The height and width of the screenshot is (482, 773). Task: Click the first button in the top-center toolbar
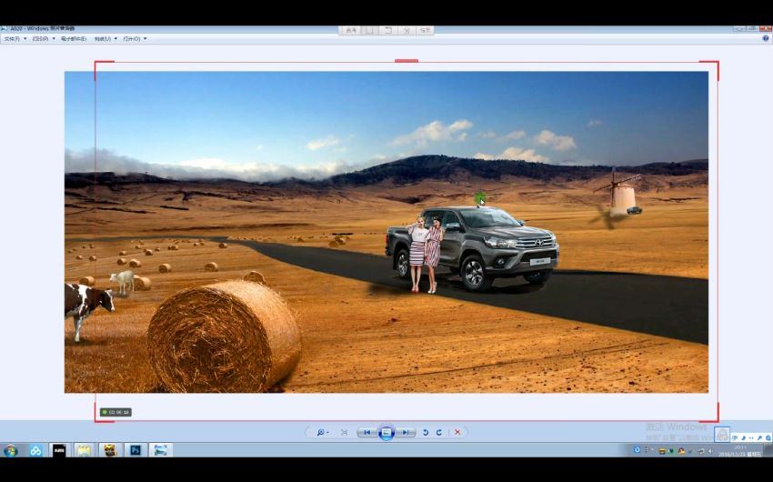[350, 30]
